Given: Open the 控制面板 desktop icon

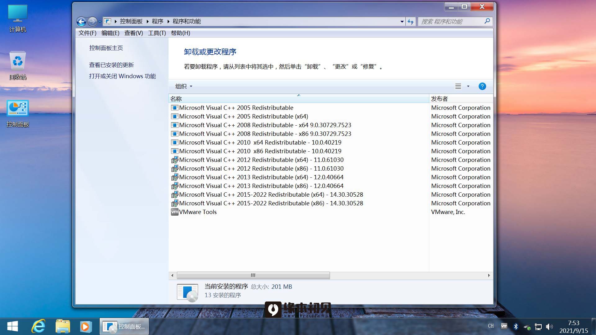Looking at the screenshot, I should 18,113.
